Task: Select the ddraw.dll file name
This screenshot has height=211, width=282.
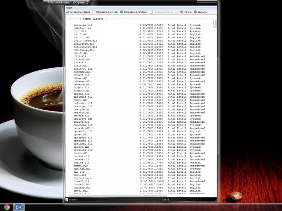Action: click(81, 78)
